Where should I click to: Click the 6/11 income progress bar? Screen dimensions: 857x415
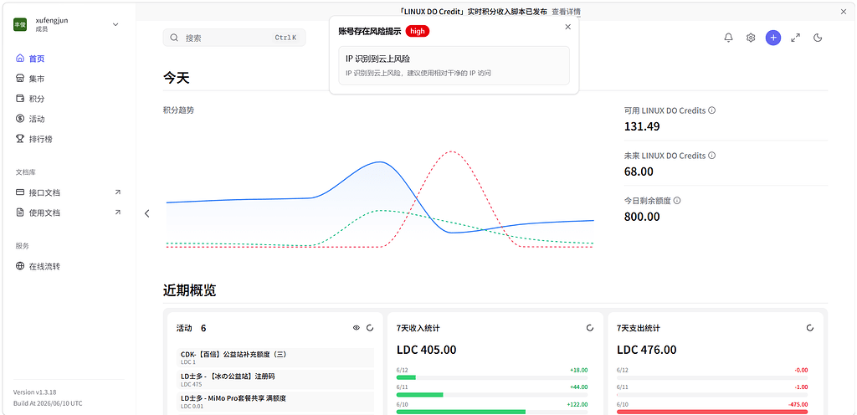coord(492,394)
